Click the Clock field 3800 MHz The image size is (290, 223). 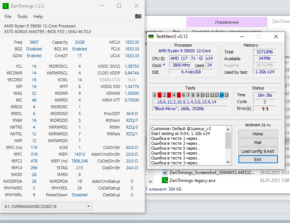[x=181, y=65]
